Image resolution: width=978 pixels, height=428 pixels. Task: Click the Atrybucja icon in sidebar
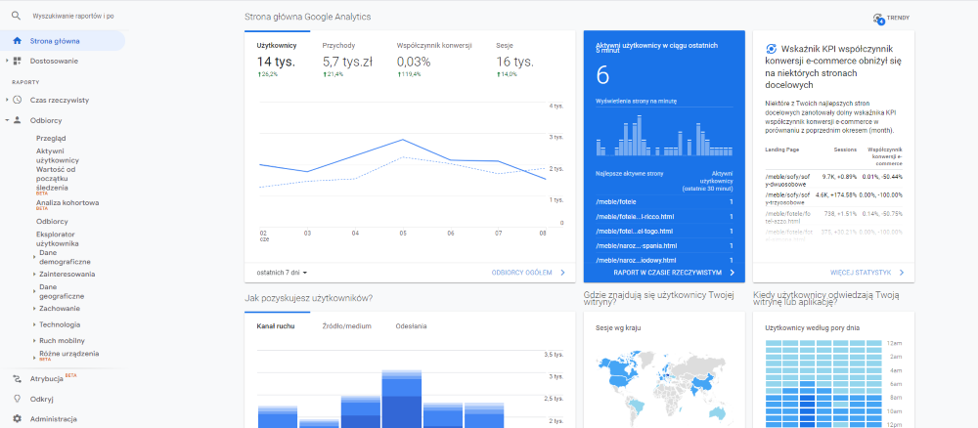17,379
